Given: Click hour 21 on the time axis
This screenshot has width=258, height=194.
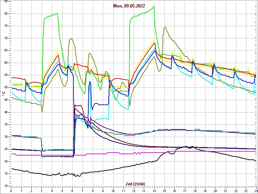Looking at the screenshot, I should (x=225, y=191).
